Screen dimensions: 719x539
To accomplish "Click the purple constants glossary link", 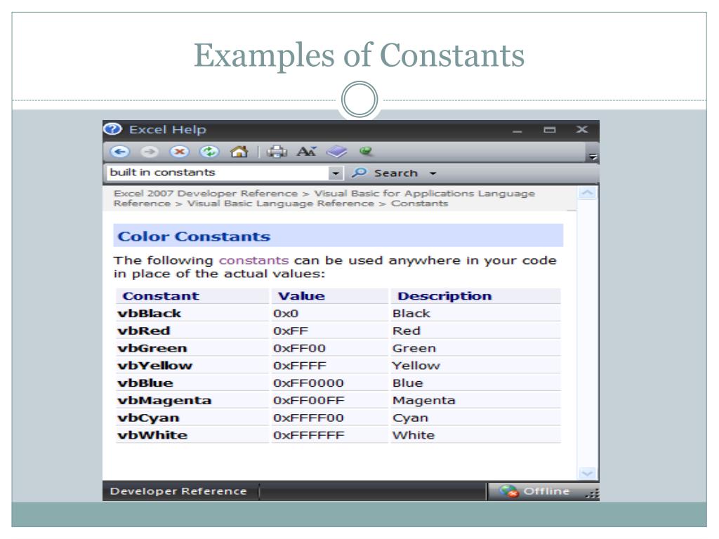I will click(x=253, y=260).
